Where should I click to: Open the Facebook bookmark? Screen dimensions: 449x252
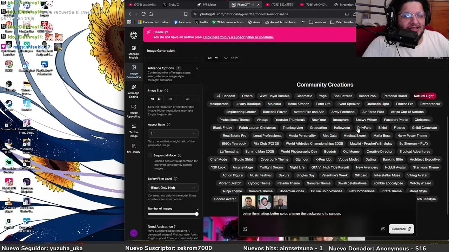click(182, 22)
